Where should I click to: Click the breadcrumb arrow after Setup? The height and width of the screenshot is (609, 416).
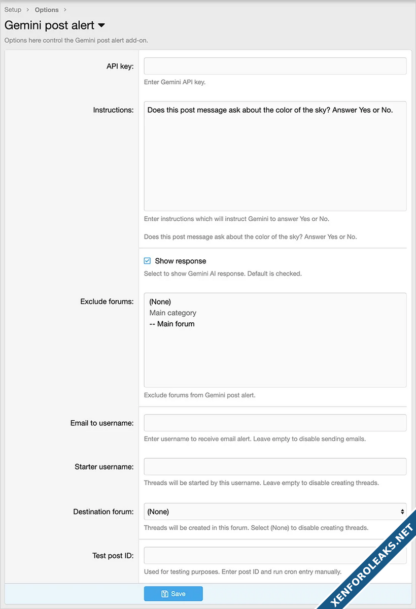coord(28,10)
